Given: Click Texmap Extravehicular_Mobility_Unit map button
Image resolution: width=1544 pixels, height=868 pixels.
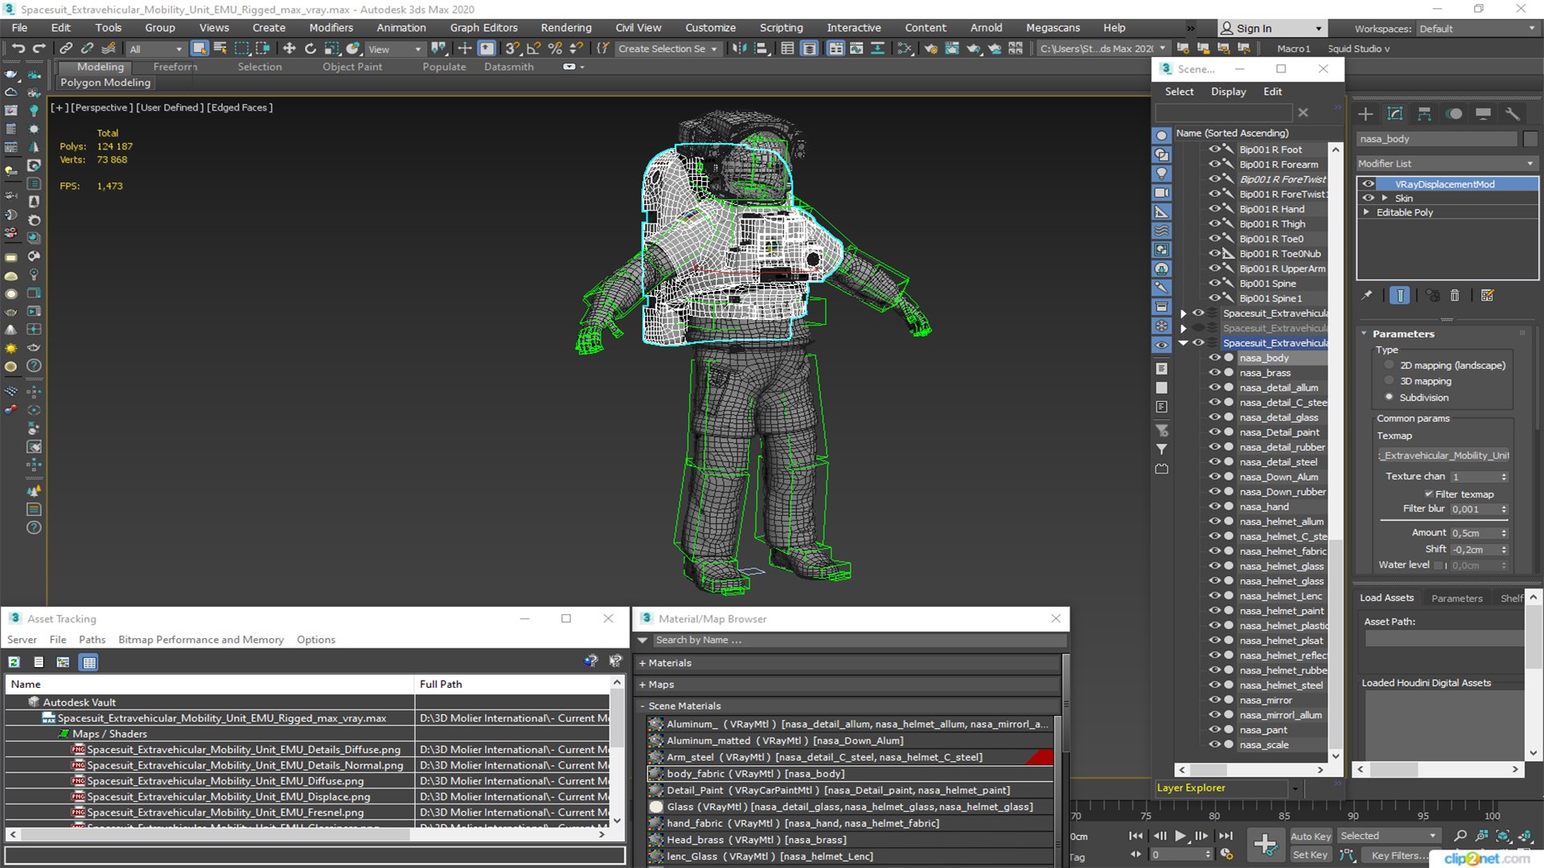Looking at the screenshot, I should pos(1444,455).
